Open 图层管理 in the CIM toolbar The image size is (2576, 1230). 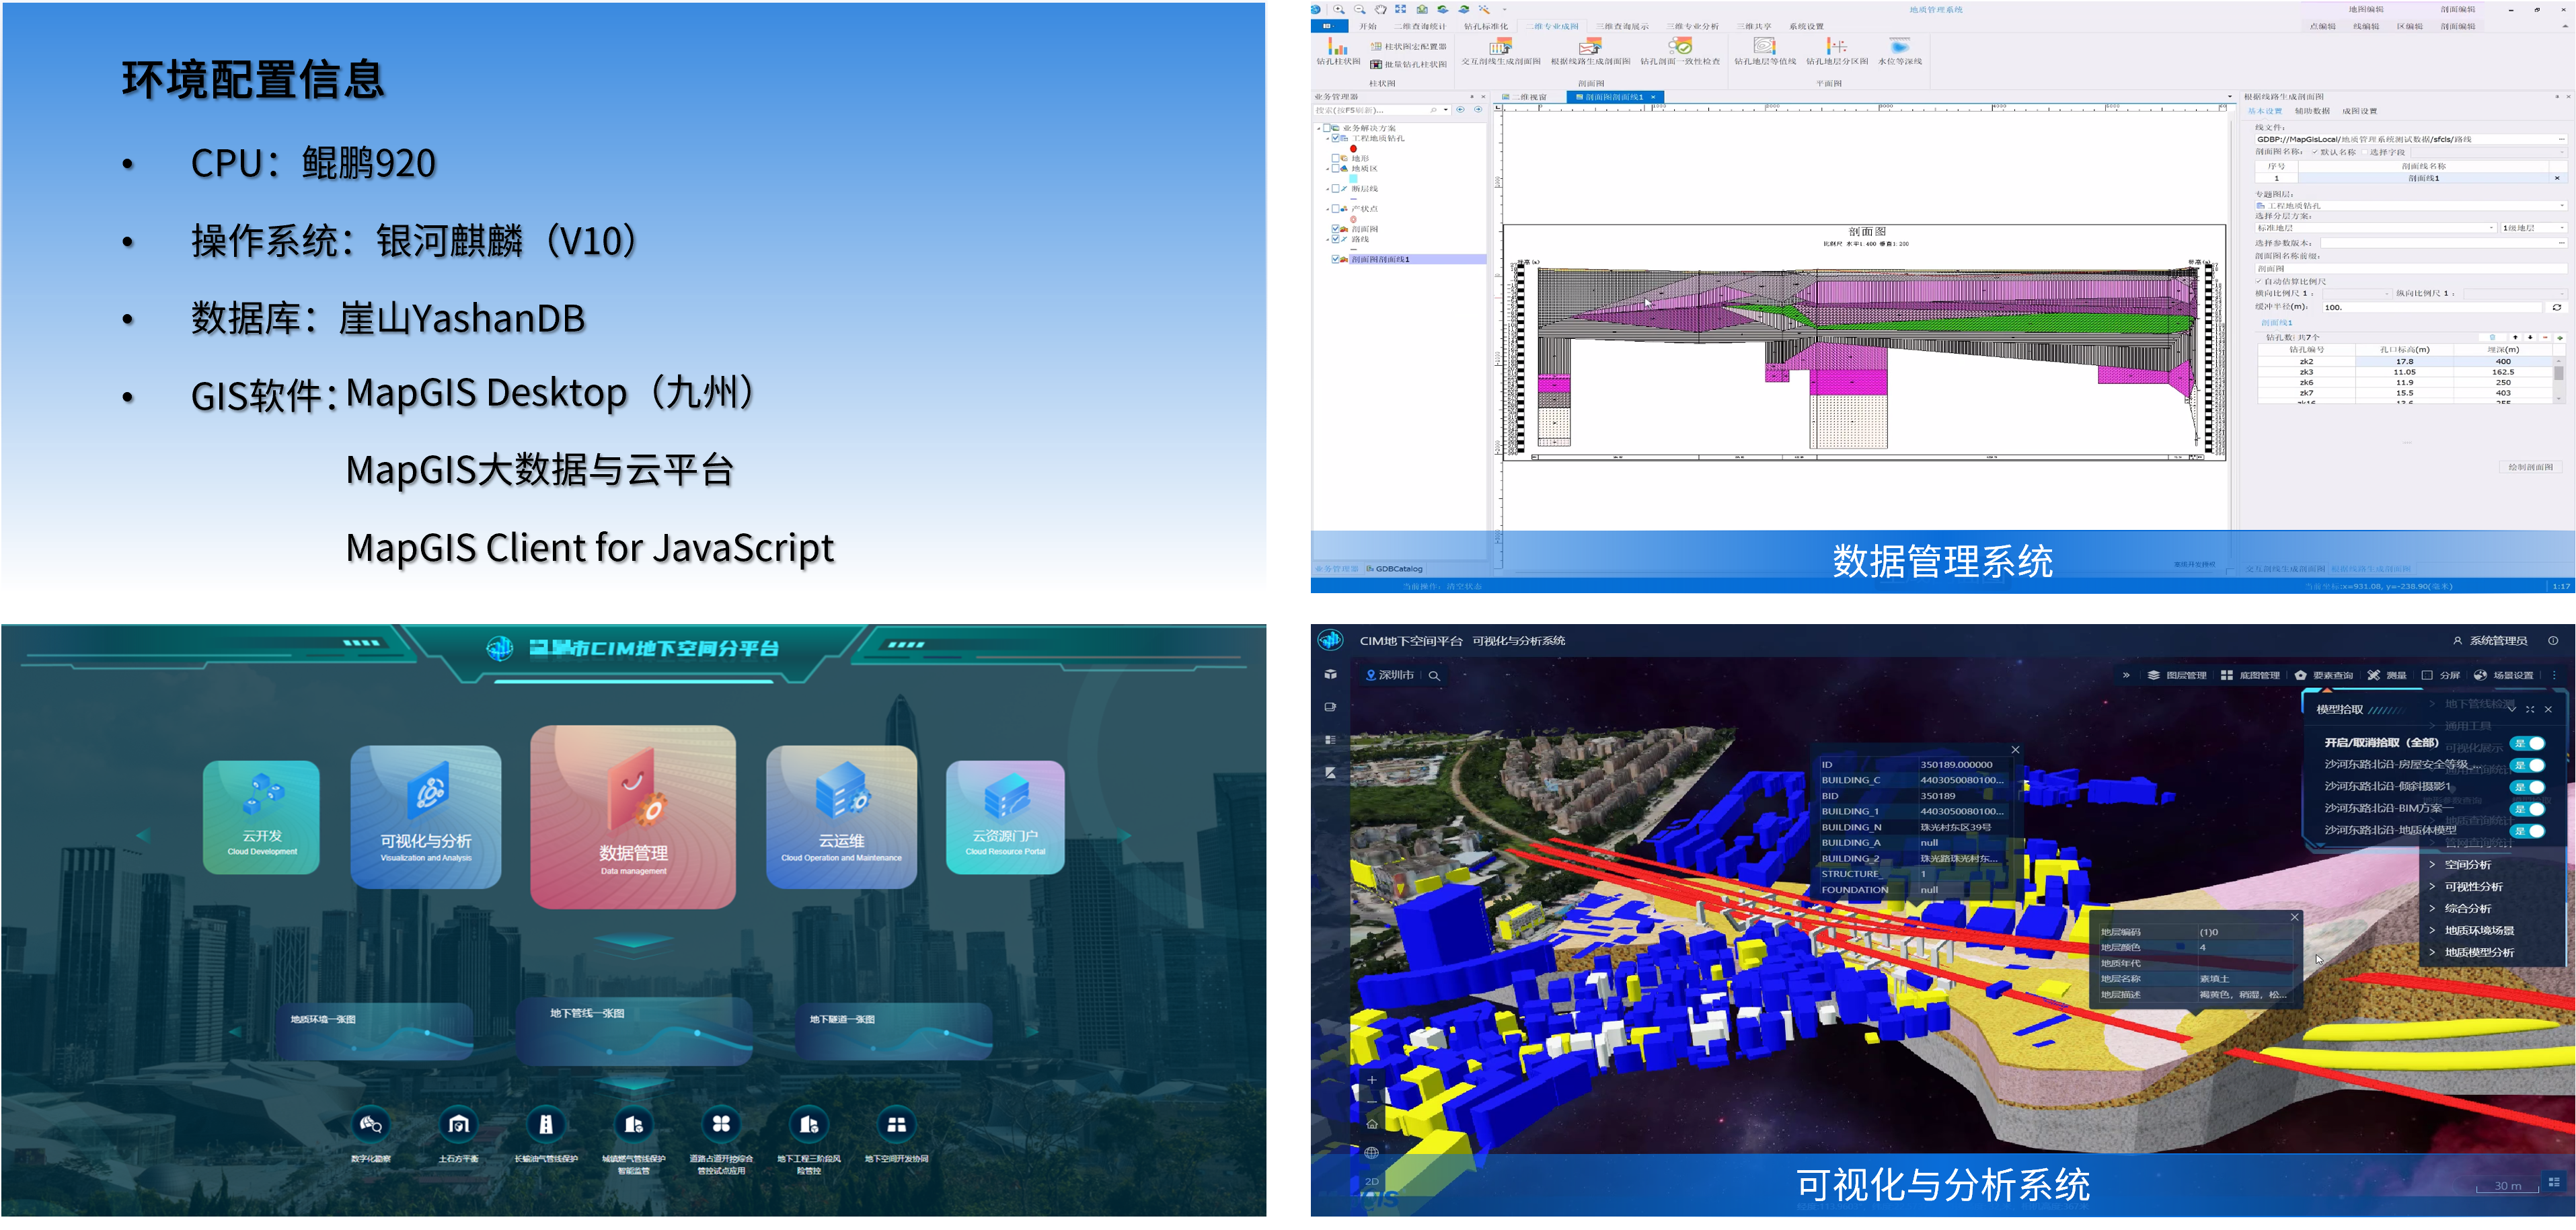pyautogui.click(x=2177, y=675)
